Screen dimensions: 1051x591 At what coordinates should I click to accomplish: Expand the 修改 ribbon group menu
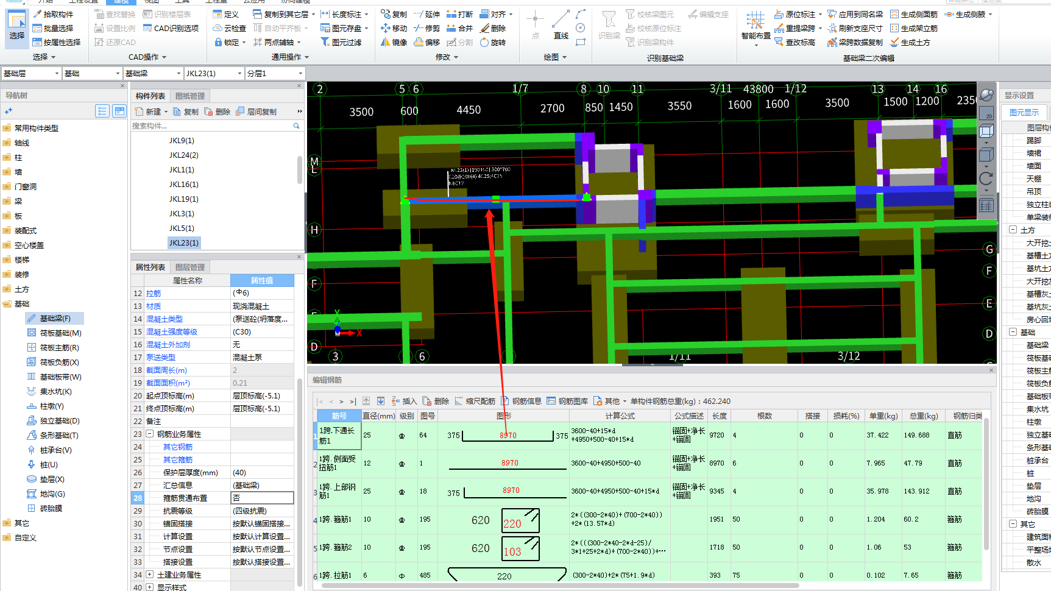click(x=447, y=57)
